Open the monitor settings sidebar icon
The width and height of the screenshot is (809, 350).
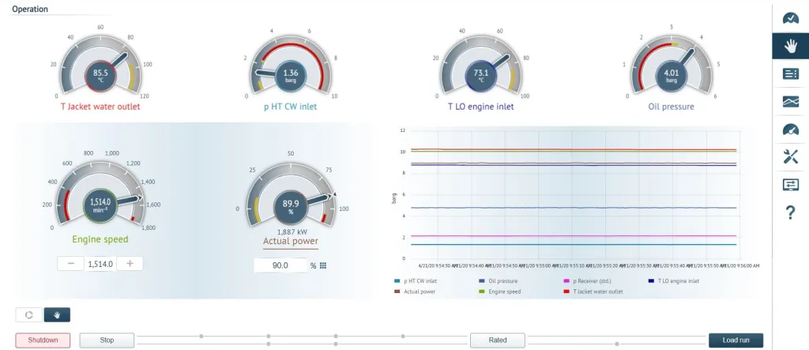coord(790,184)
